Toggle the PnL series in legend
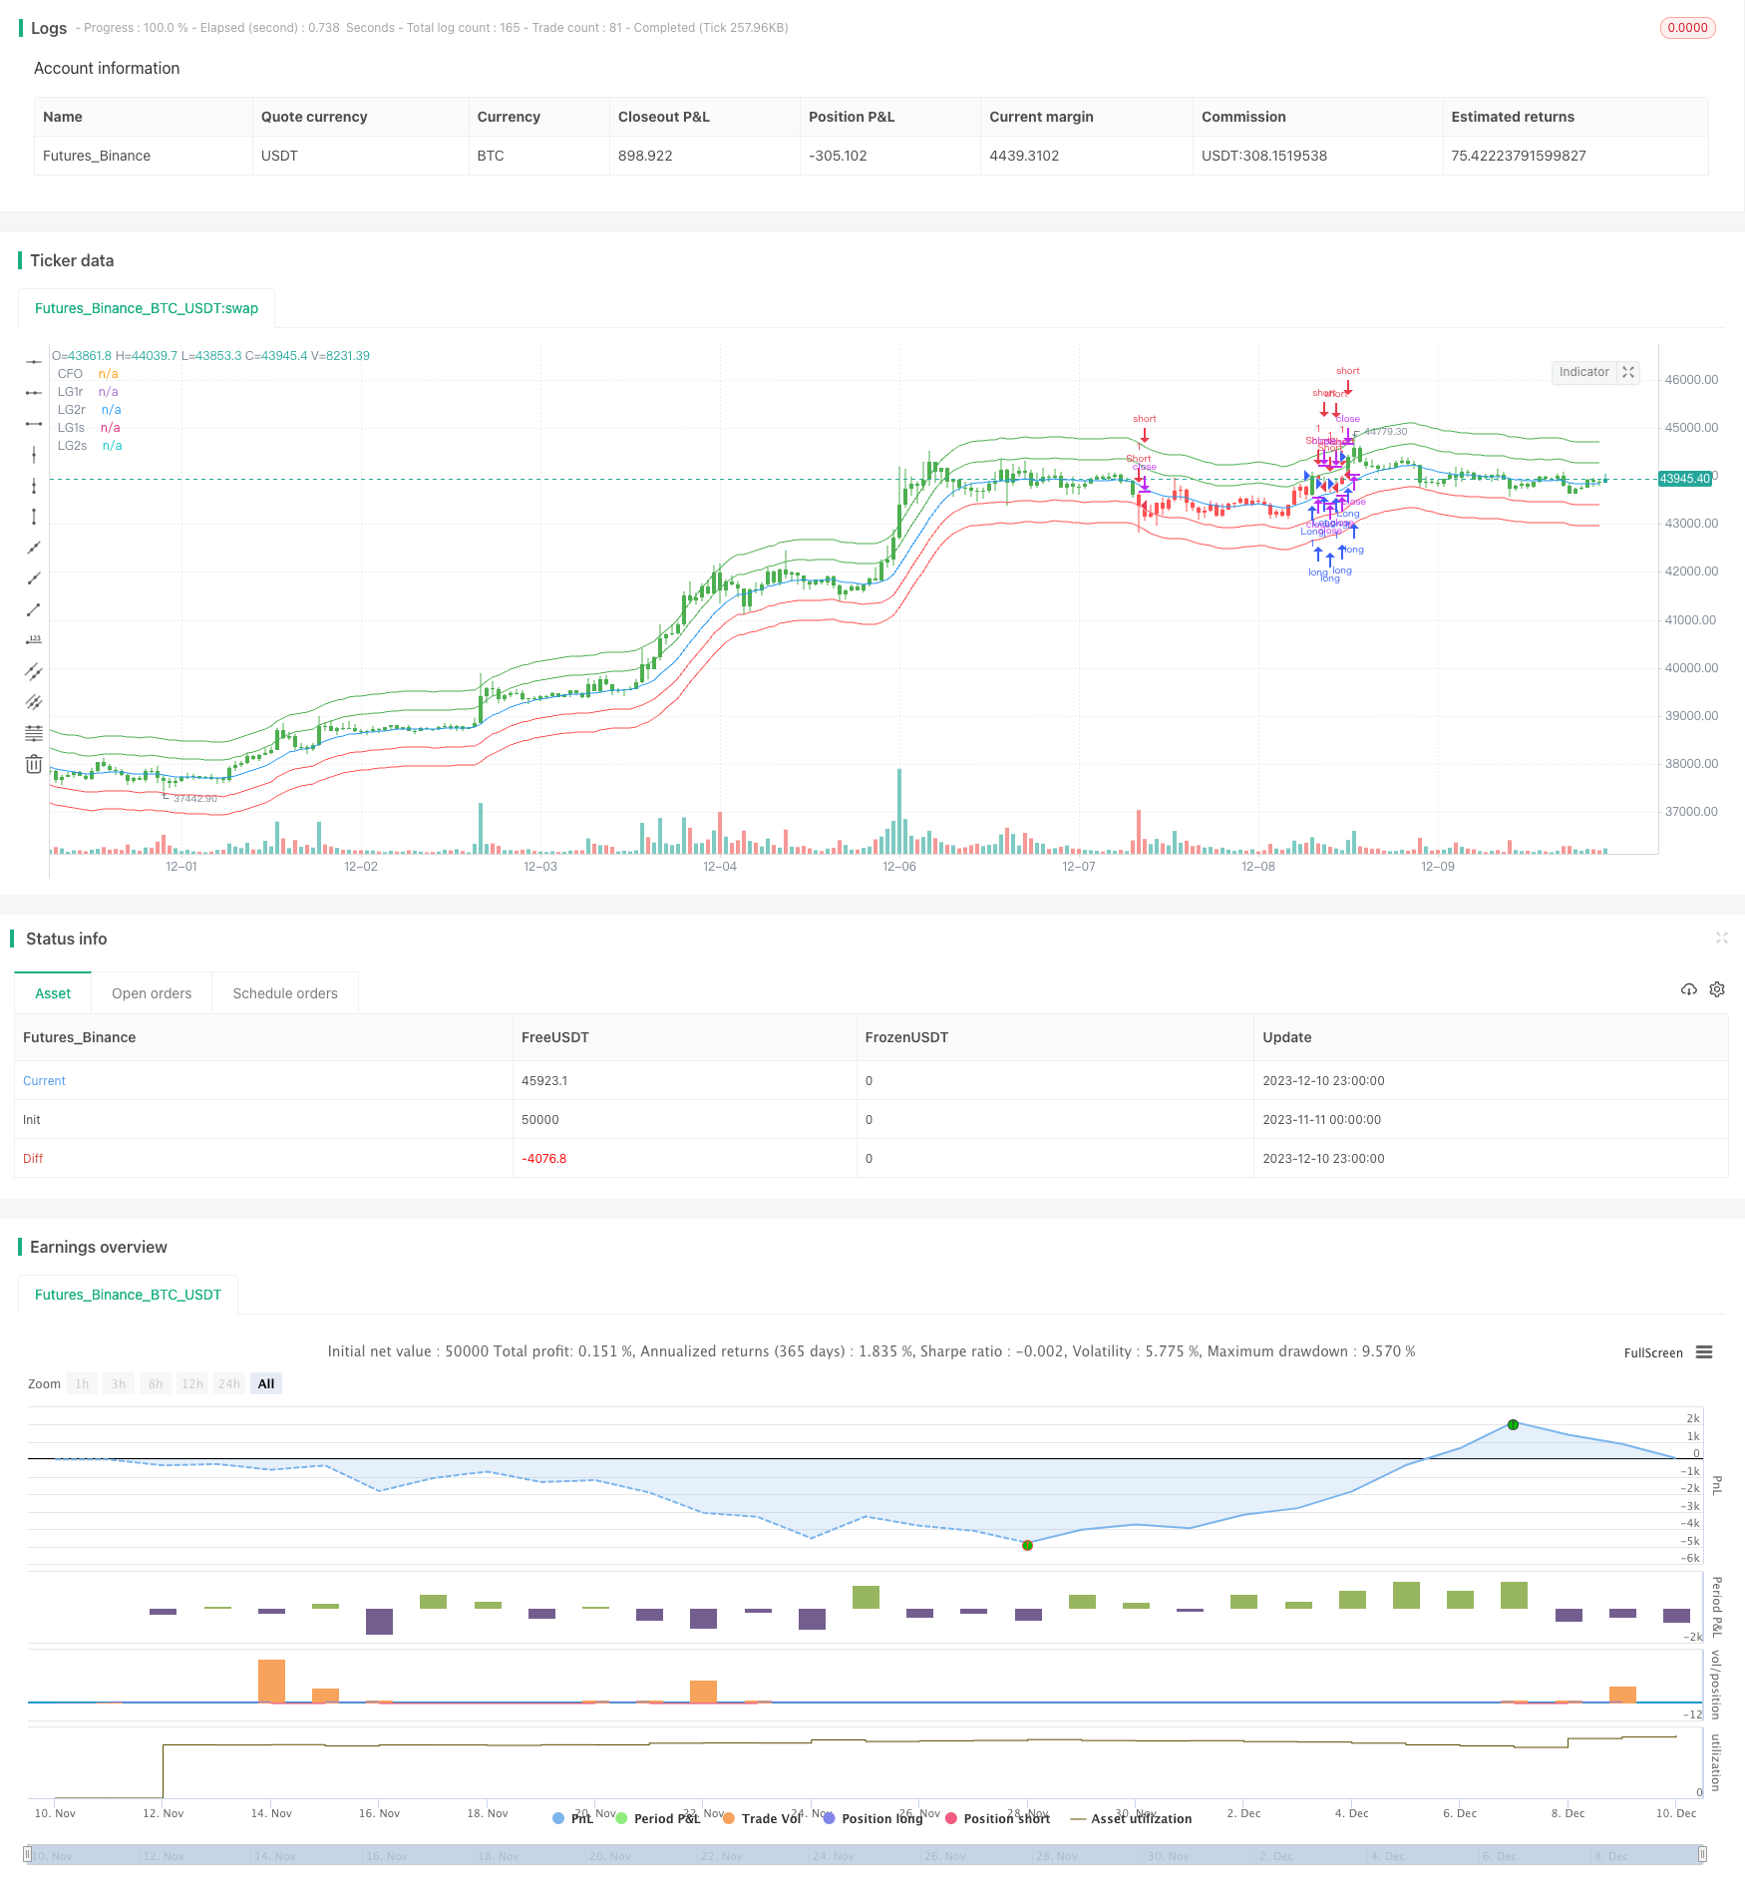The image size is (1745, 1893). tap(573, 1818)
